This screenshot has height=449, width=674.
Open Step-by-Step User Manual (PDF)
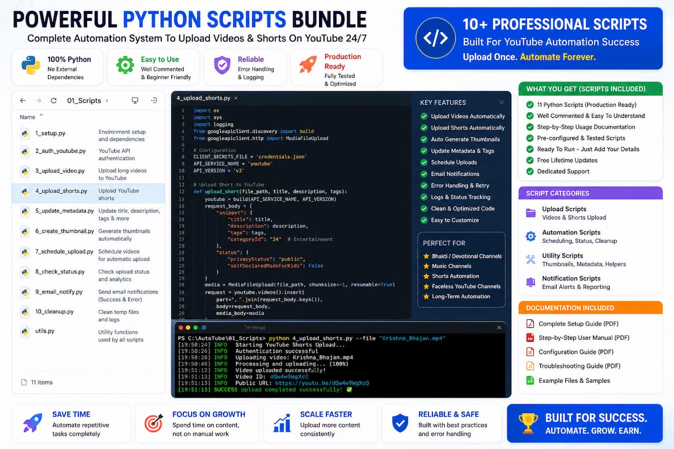[584, 338]
